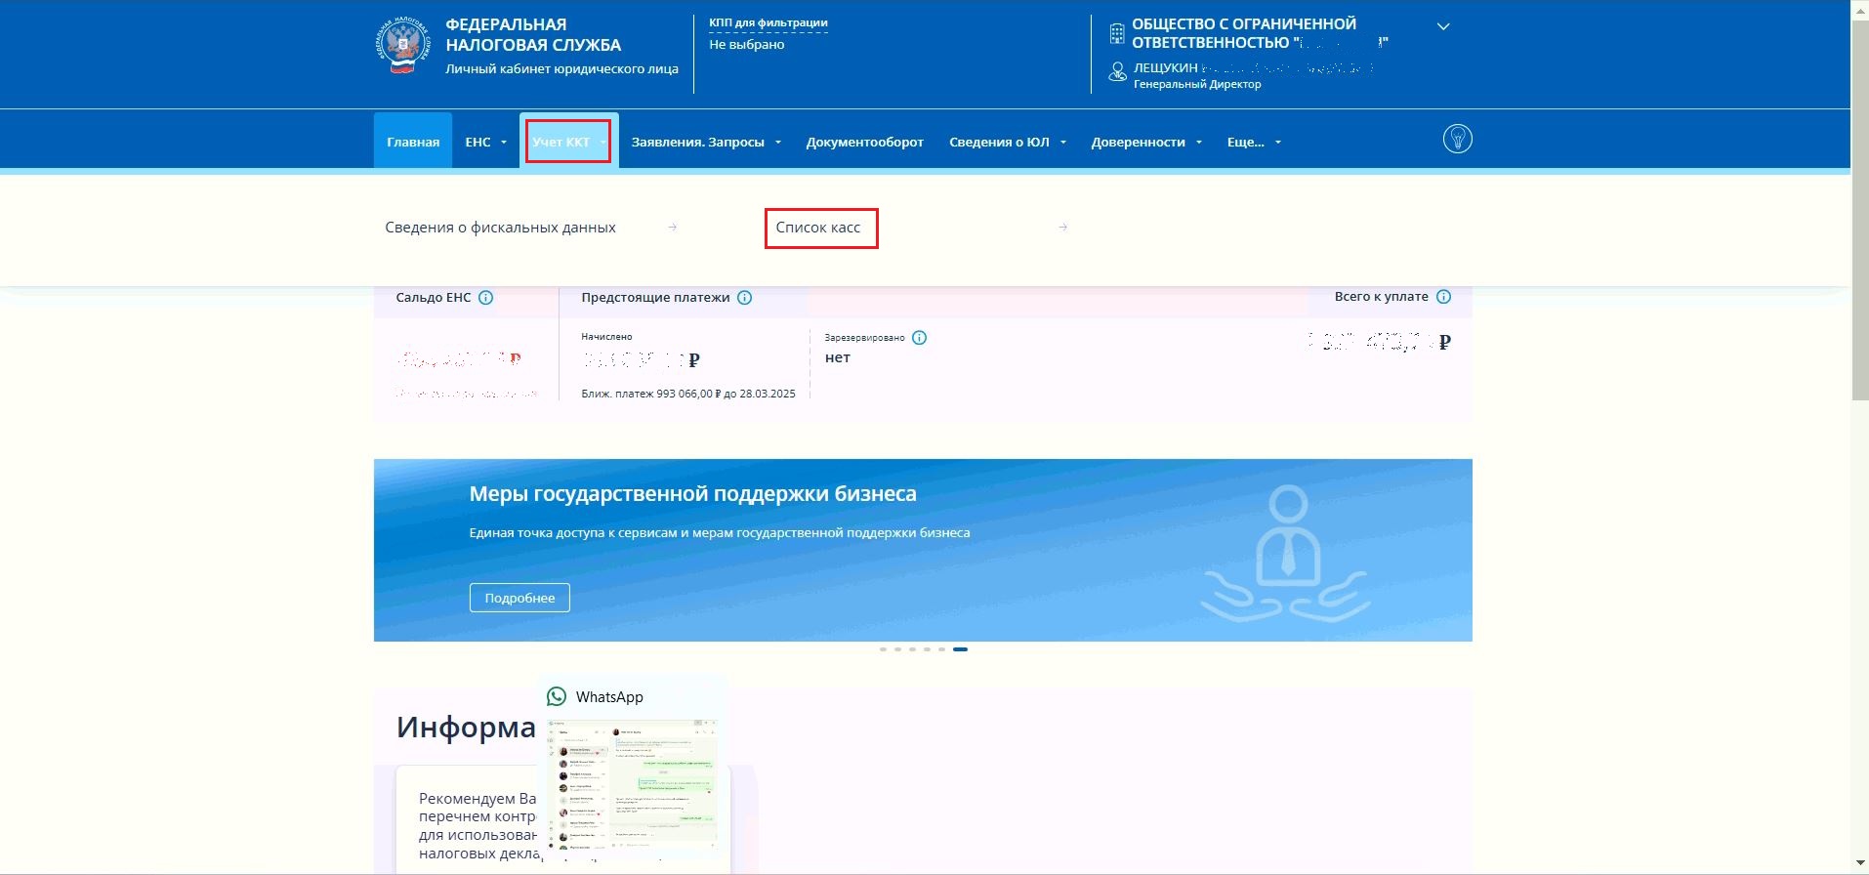Expand the organization selector chevron
The image size is (1869, 875).
pyautogui.click(x=1443, y=26)
